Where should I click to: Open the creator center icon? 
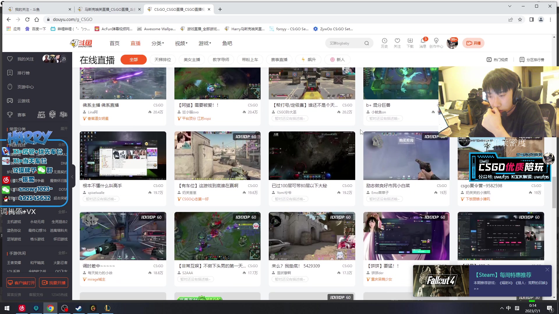pyautogui.click(x=436, y=43)
